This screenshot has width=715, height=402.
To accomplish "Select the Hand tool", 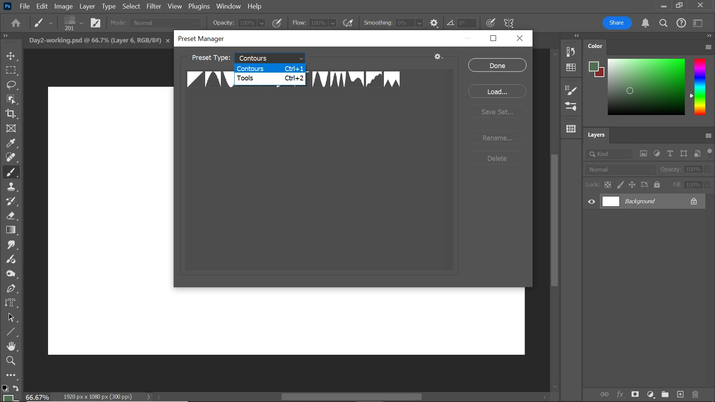I will point(10,346).
